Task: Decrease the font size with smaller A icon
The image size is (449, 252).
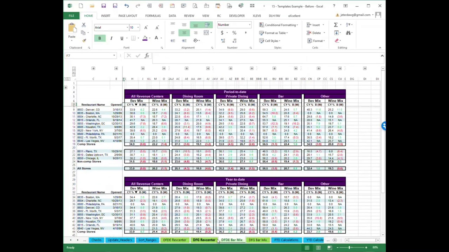Action: pyautogui.click(x=157, y=27)
